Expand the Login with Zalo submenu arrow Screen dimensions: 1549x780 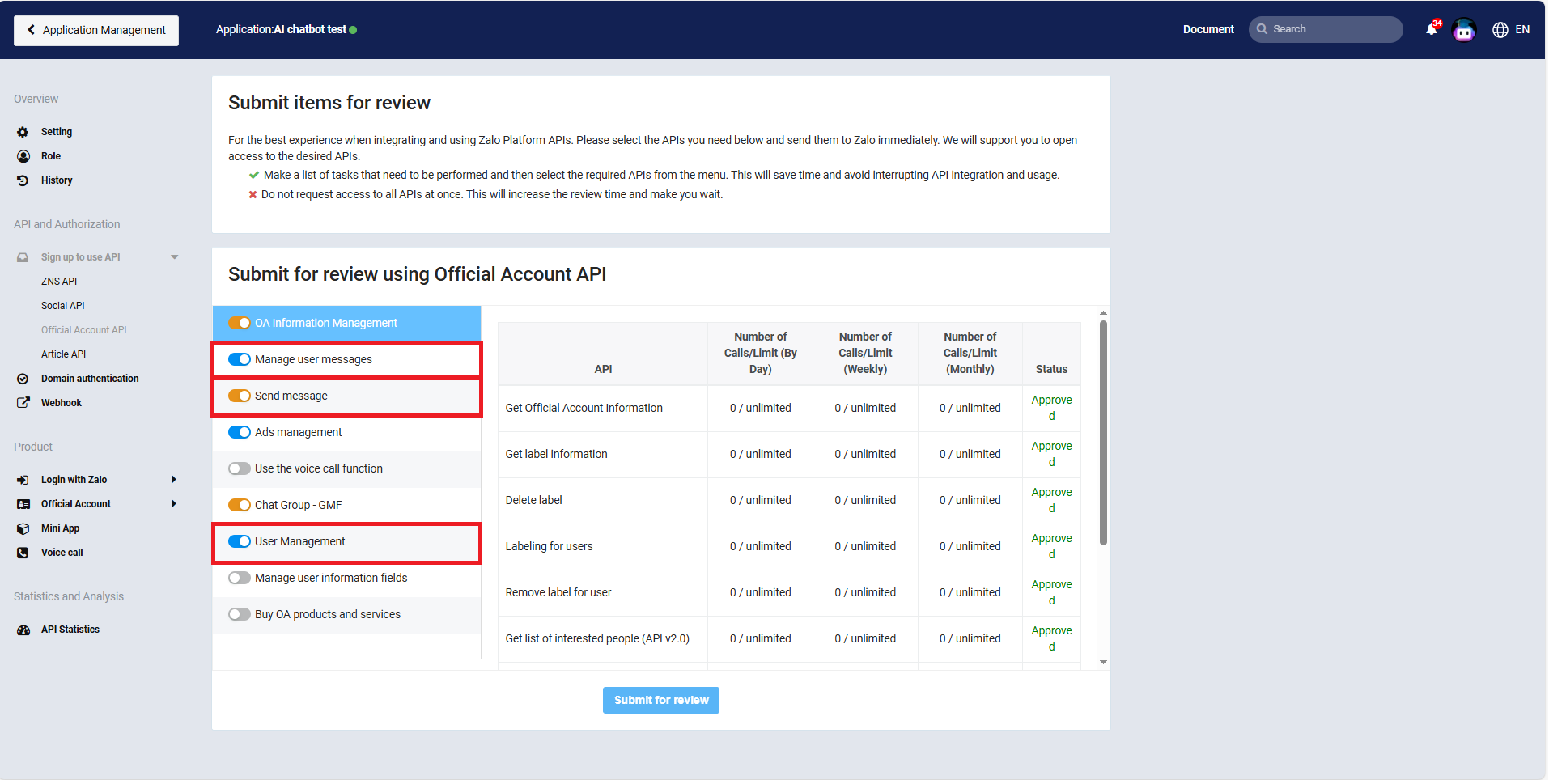click(x=174, y=480)
